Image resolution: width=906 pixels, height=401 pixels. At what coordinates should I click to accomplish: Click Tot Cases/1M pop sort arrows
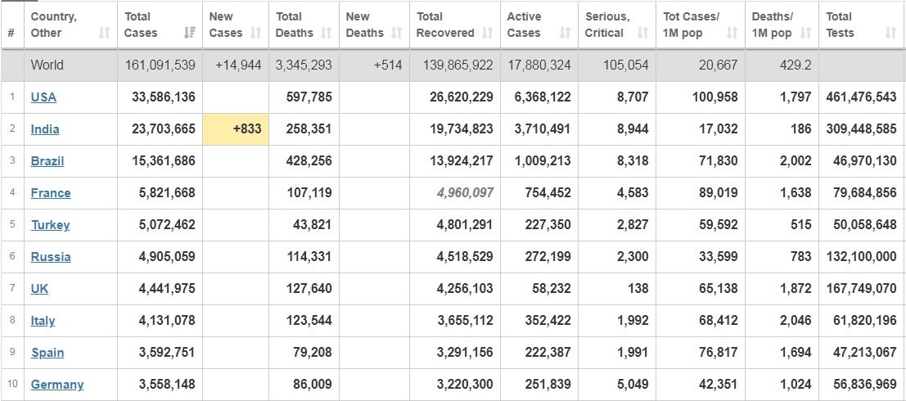tap(732, 33)
